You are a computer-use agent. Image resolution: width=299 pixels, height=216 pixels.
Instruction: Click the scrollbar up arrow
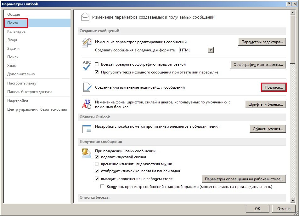tap(292, 13)
